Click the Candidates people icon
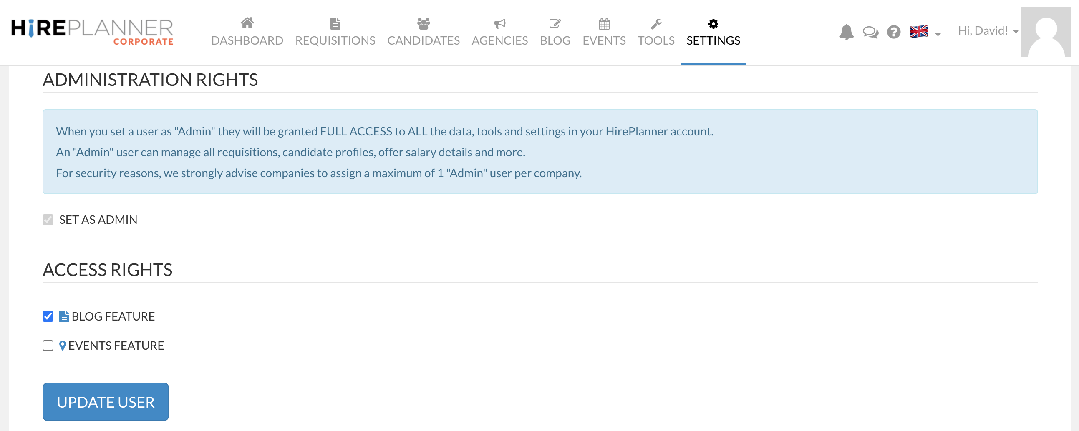Screen dimensions: 1079x431 pos(424,24)
